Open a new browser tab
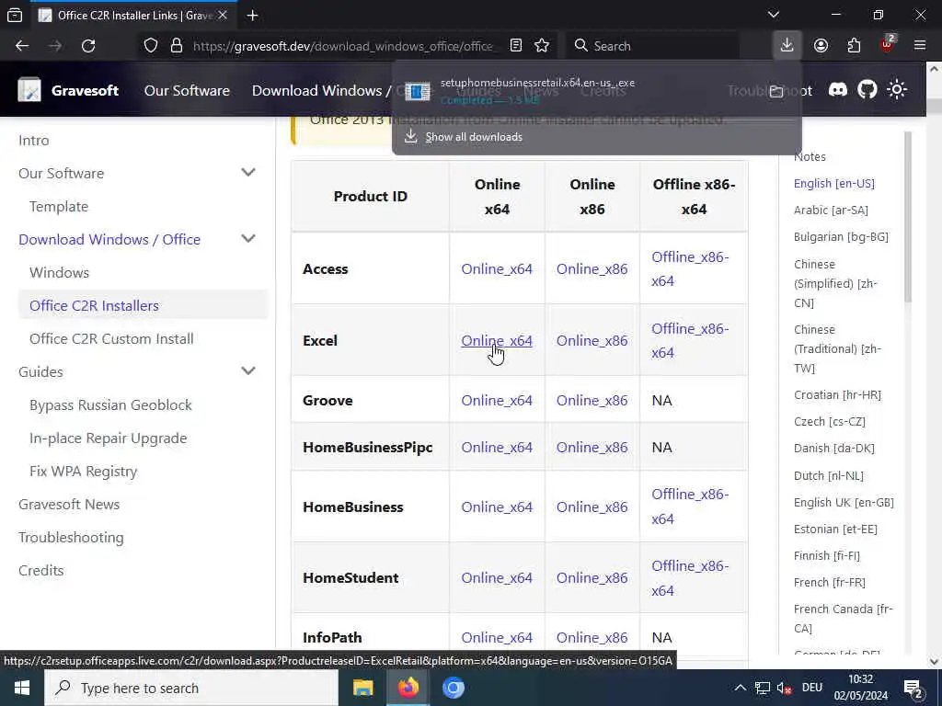This screenshot has width=942, height=706. 252,16
